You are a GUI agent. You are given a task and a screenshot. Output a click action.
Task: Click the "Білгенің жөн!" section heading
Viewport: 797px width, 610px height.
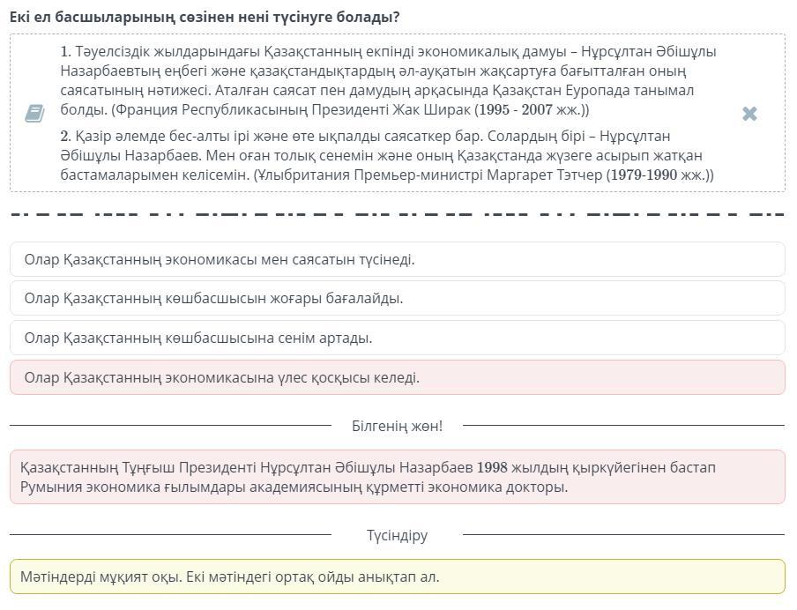(x=397, y=426)
